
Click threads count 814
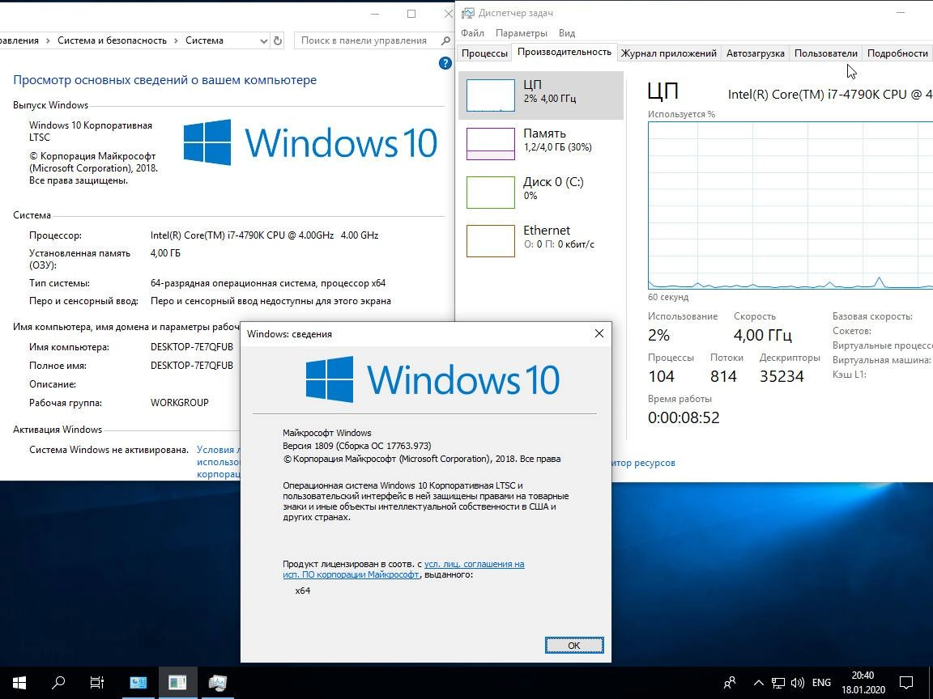click(723, 376)
